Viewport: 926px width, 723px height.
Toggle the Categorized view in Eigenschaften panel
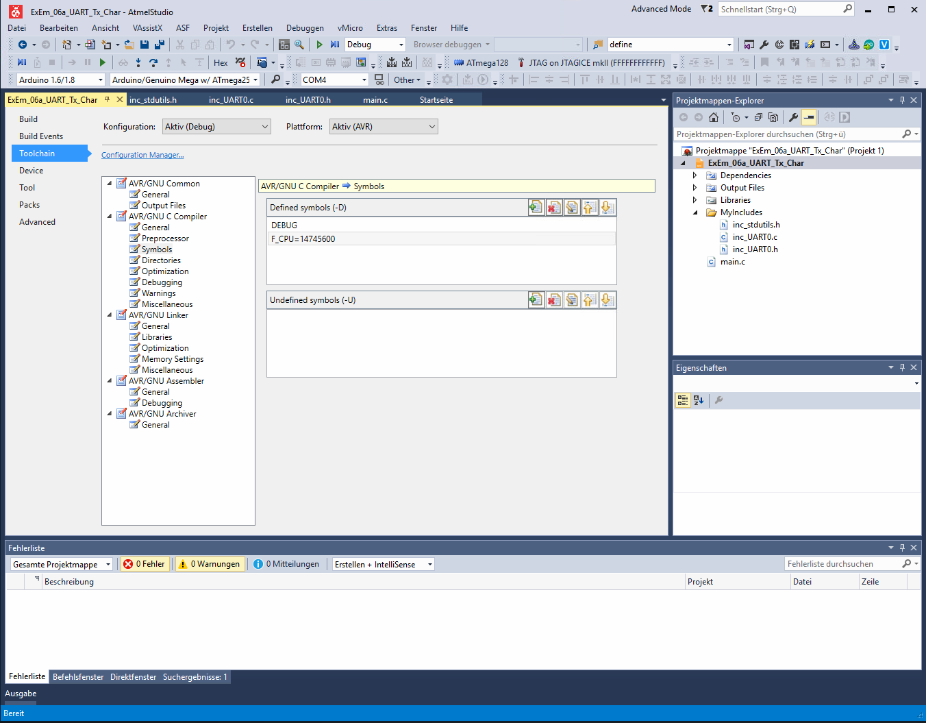(683, 400)
